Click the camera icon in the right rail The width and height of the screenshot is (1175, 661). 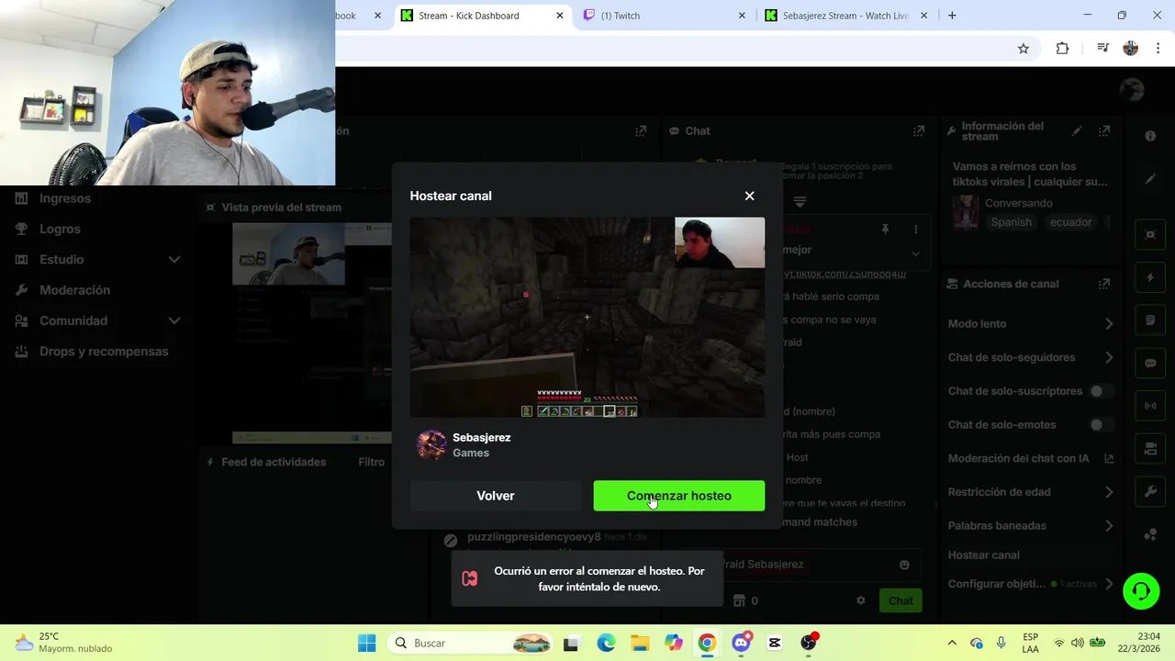click(x=1150, y=449)
